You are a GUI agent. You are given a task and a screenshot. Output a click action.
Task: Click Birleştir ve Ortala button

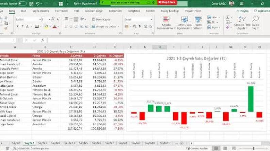click(104, 26)
